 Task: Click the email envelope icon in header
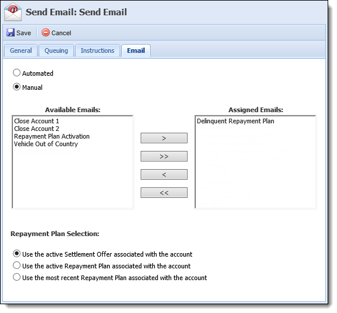point(13,12)
